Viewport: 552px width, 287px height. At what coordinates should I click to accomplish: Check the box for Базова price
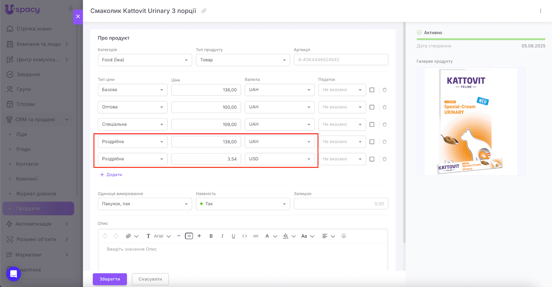tap(372, 90)
